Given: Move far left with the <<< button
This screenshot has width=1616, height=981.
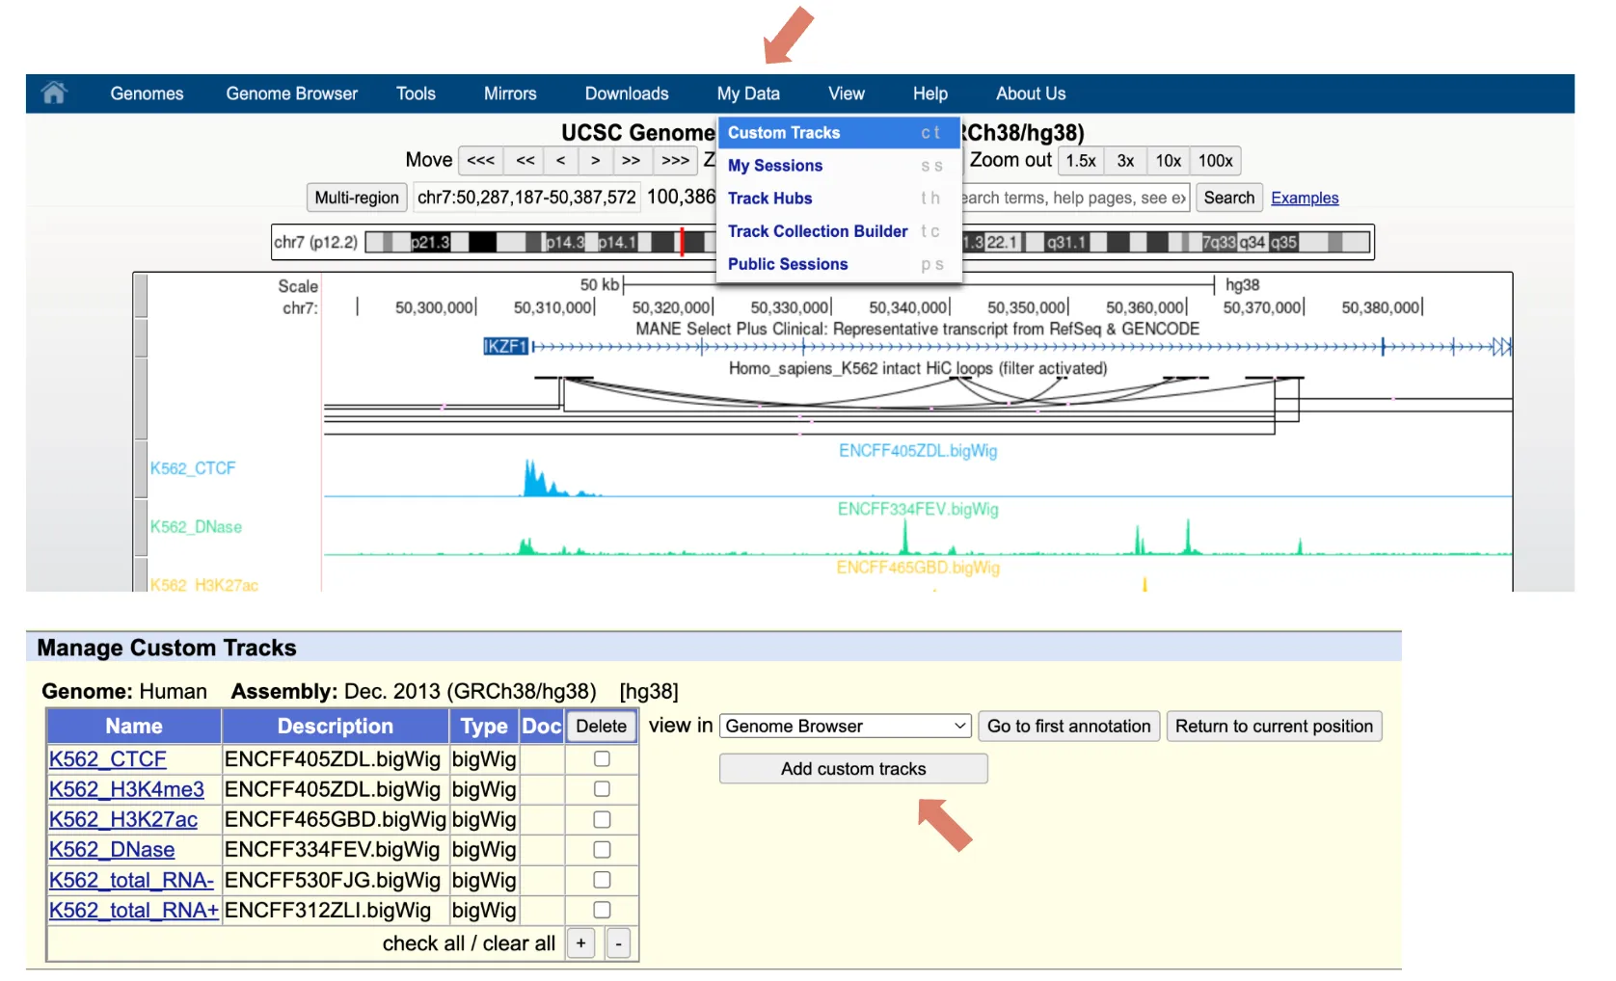Looking at the screenshot, I should pos(480,161).
